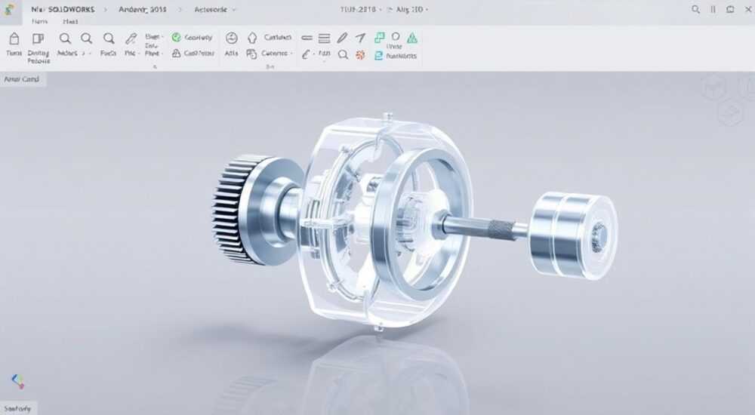The image size is (755, 415).
Task: Click the label beside the blue document icon
Action: click(401, 56)
